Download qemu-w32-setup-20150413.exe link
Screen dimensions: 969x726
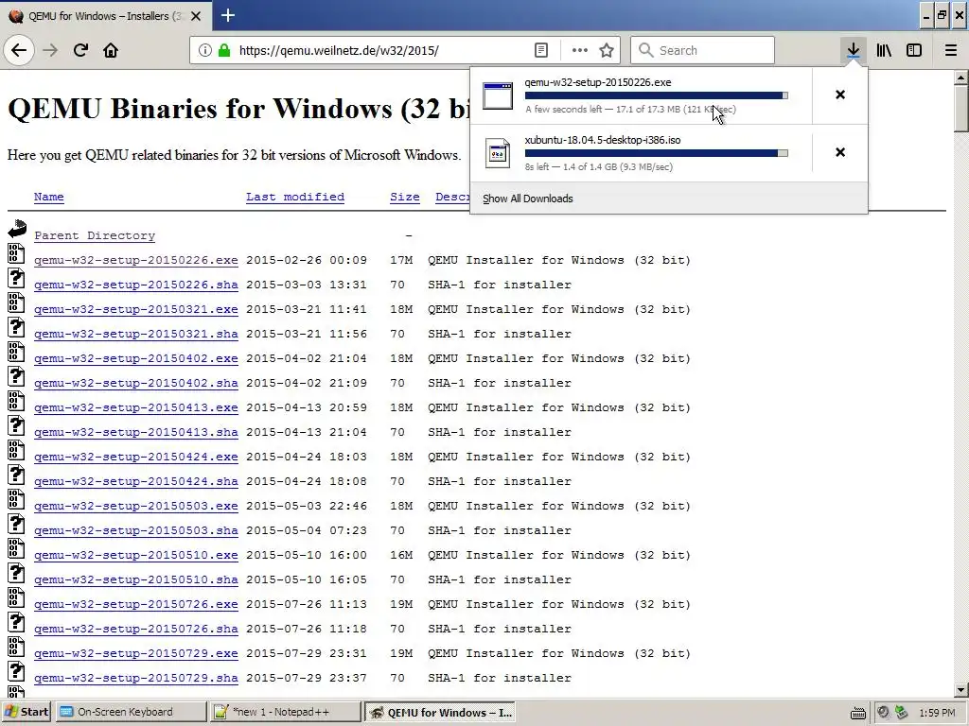[136, 407]
